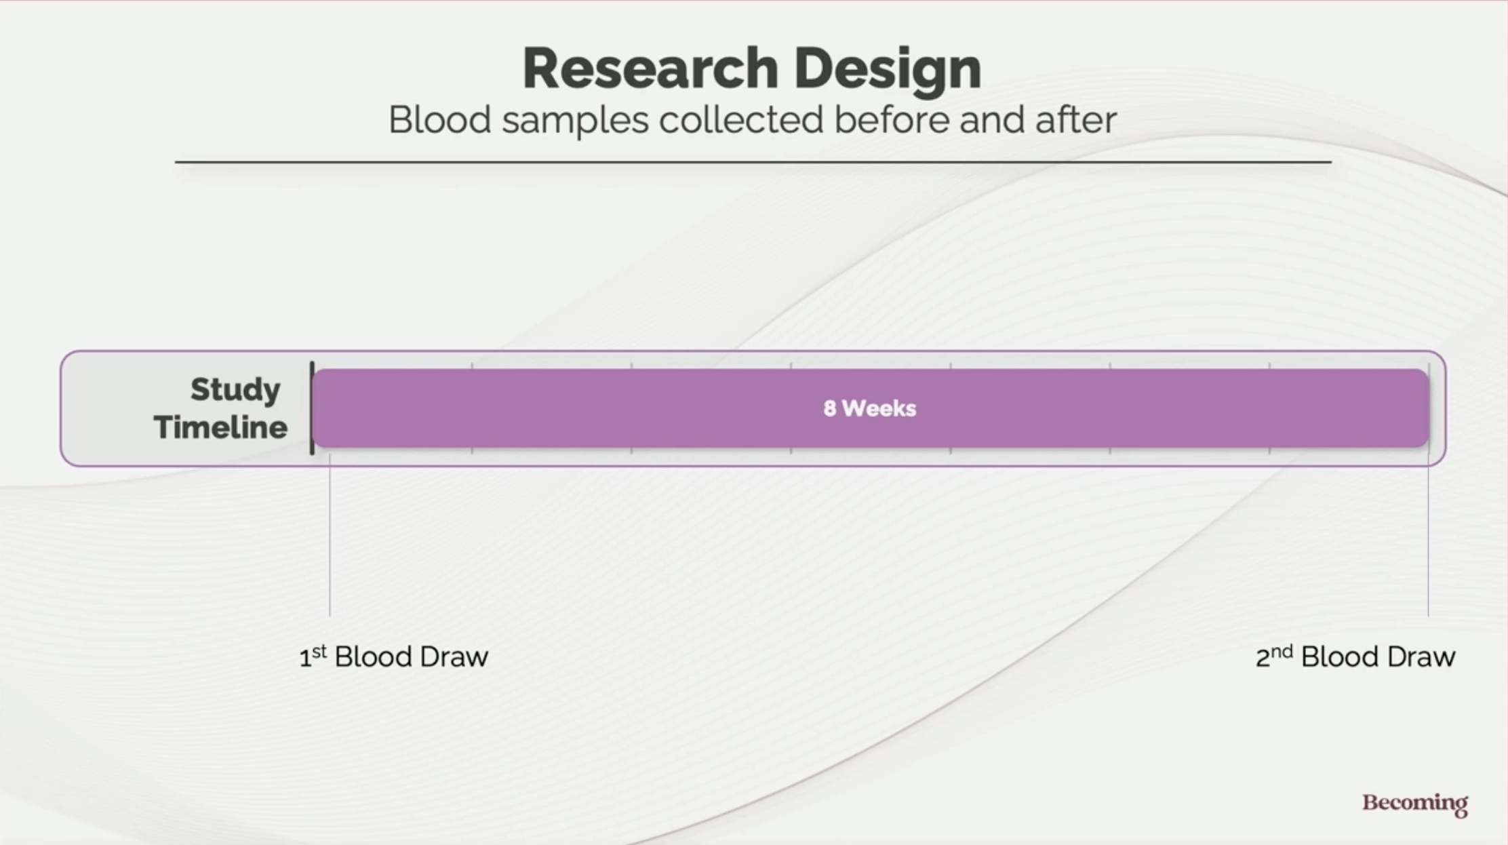This screenshot has width=1508, height=845.
Task: Click the Becoming logo
Action: point(1414,804)
